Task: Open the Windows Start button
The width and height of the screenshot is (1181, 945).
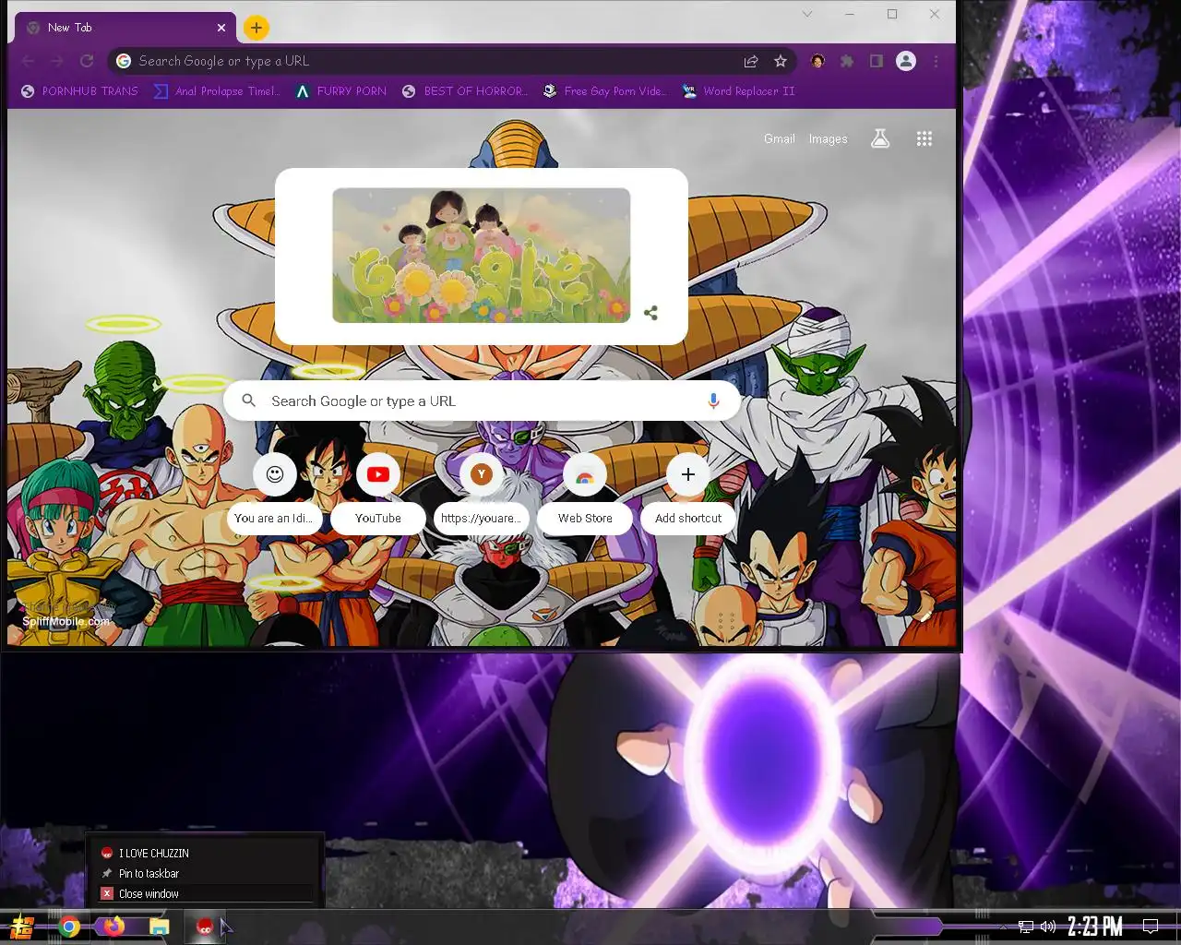Action: pyautogui.click(x=22, y=927)
